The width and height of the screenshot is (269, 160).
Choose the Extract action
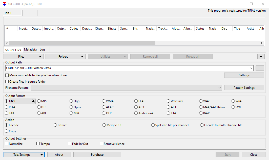(x=55, y=125)
